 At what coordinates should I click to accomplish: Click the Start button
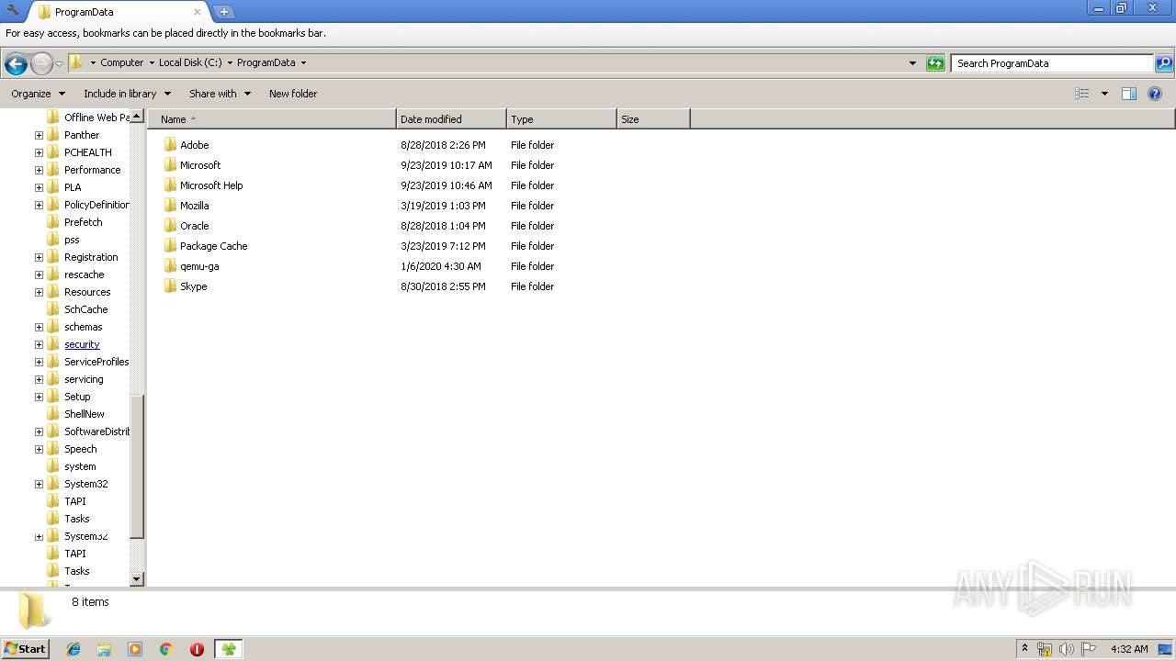pos(26,649)
